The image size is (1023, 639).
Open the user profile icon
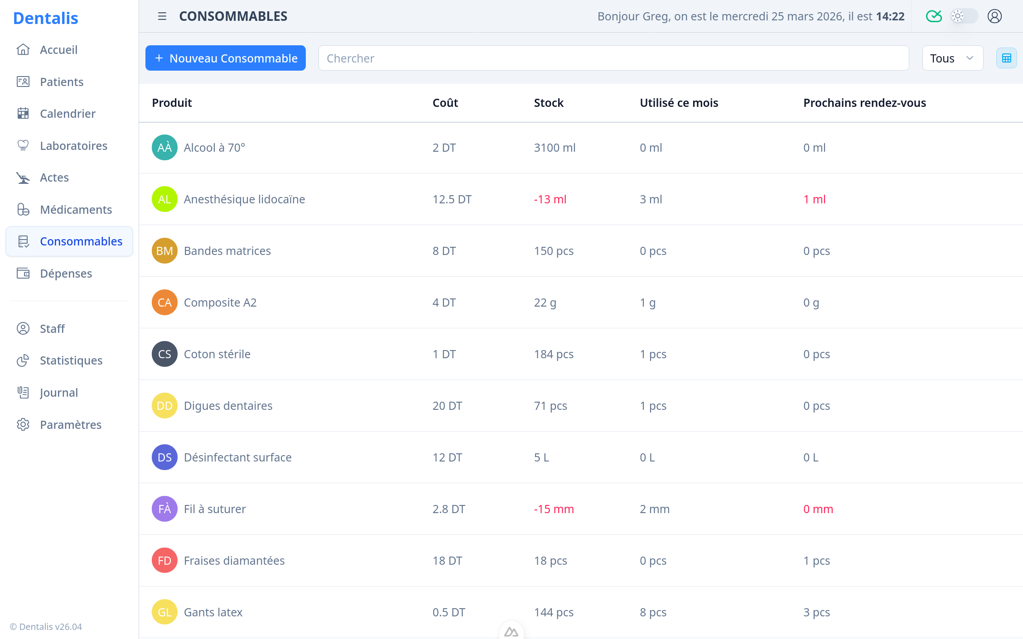[994, 16]
